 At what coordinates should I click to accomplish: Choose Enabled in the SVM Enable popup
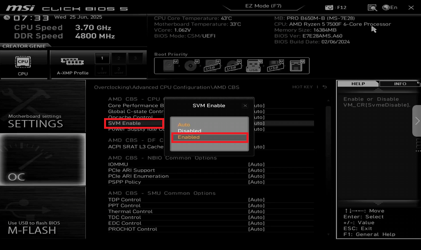(x=209, y=137)
